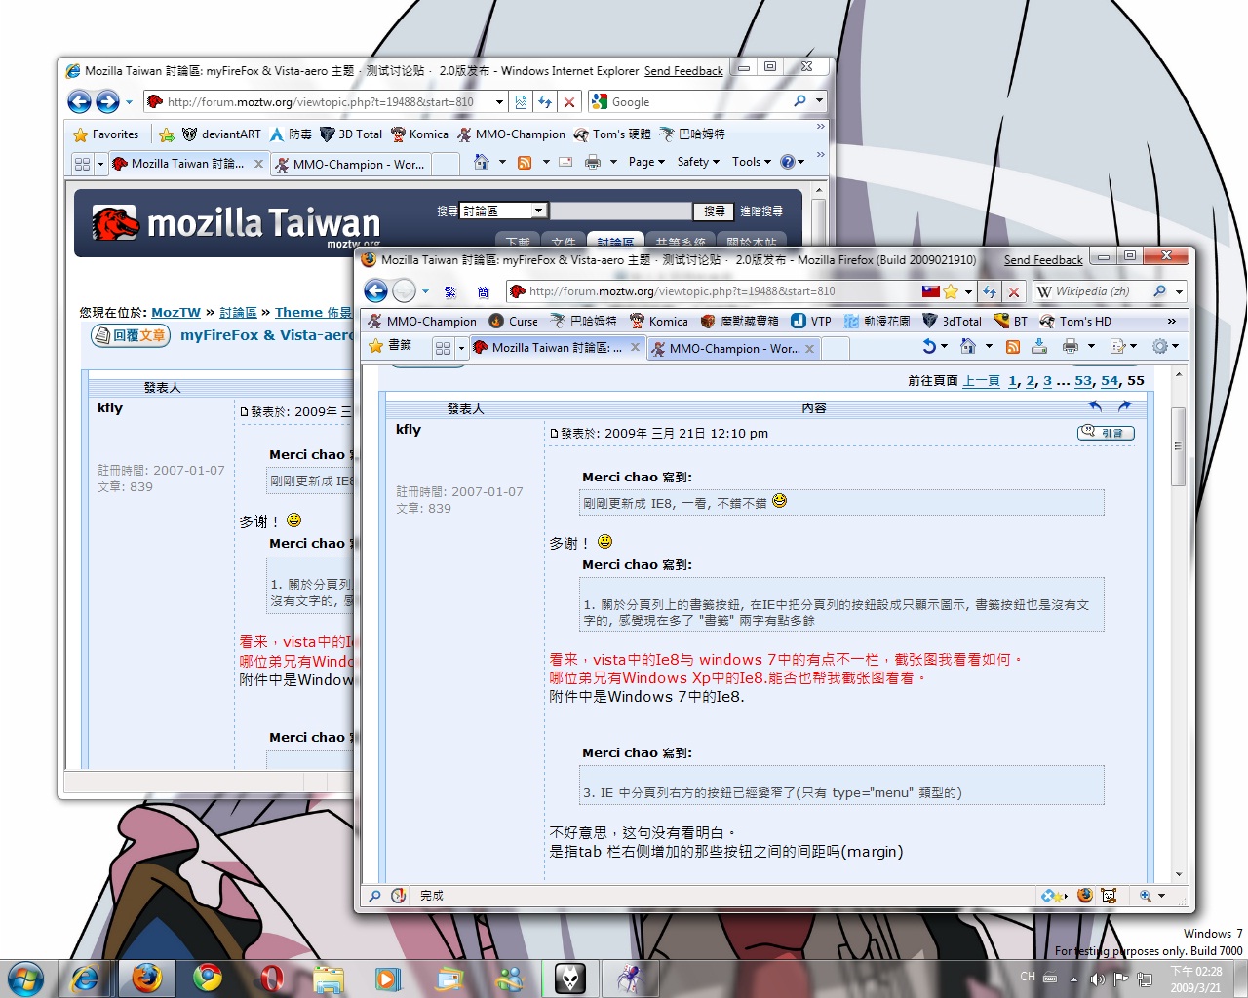The width and height of the screenshot is (1248, 998).
Task: Open the 討論區 search scope dropdown
Action: (538, 211)
